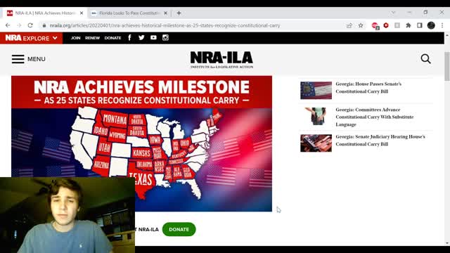This screenshot has width=450, height=253.
Task: Open the site search magnifier
Action: pyautogui.click(x=425, y=59)
